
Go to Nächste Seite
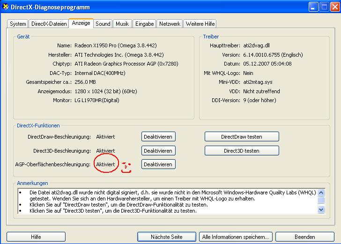(167, 237)
